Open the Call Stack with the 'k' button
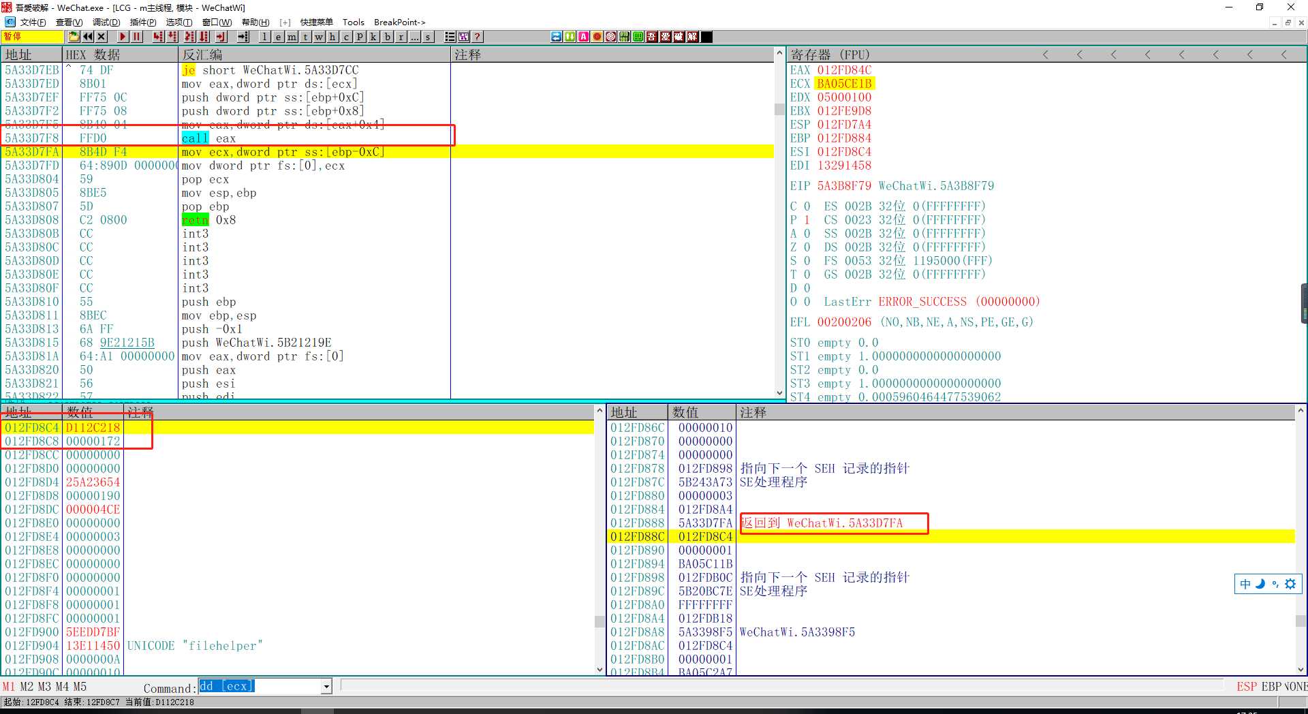 coord(373,37)
